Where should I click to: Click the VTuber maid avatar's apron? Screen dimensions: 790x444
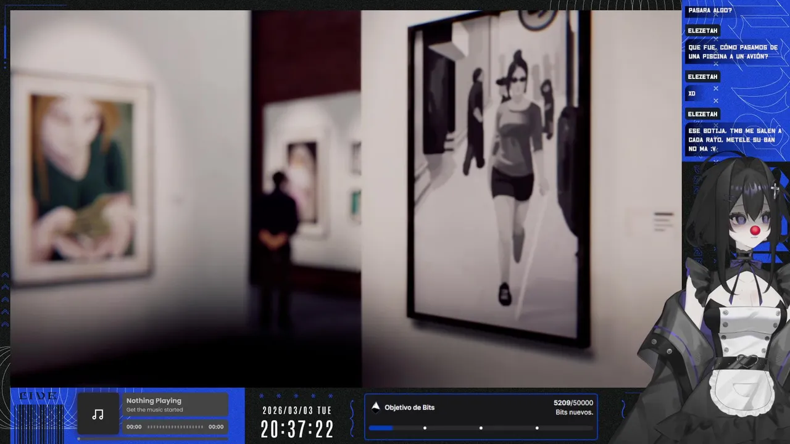pyautogui.click(x=741, y=392)
